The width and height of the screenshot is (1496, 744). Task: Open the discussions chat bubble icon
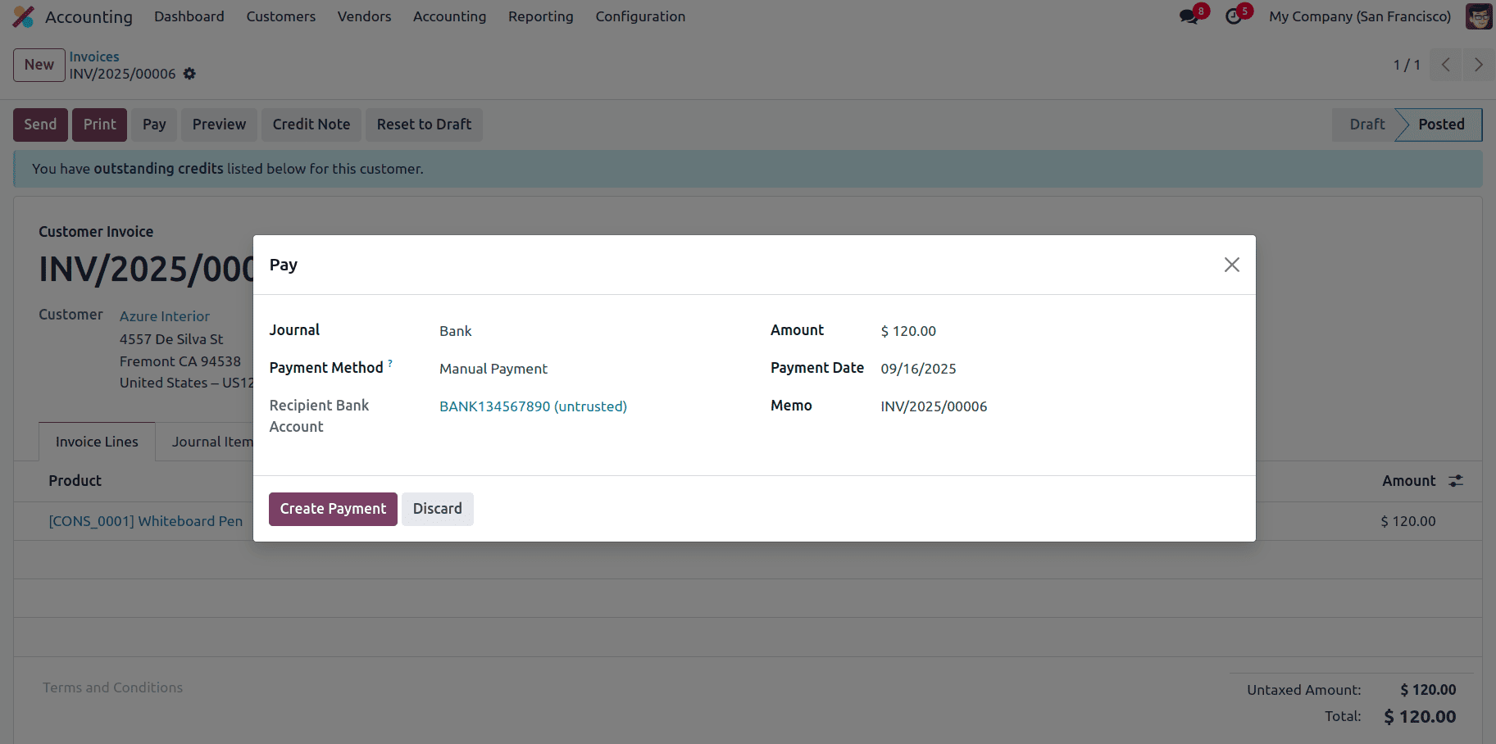[x=1188, y=14]
